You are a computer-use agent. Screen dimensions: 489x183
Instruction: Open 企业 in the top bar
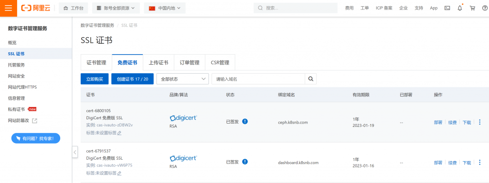coord(403,8)
